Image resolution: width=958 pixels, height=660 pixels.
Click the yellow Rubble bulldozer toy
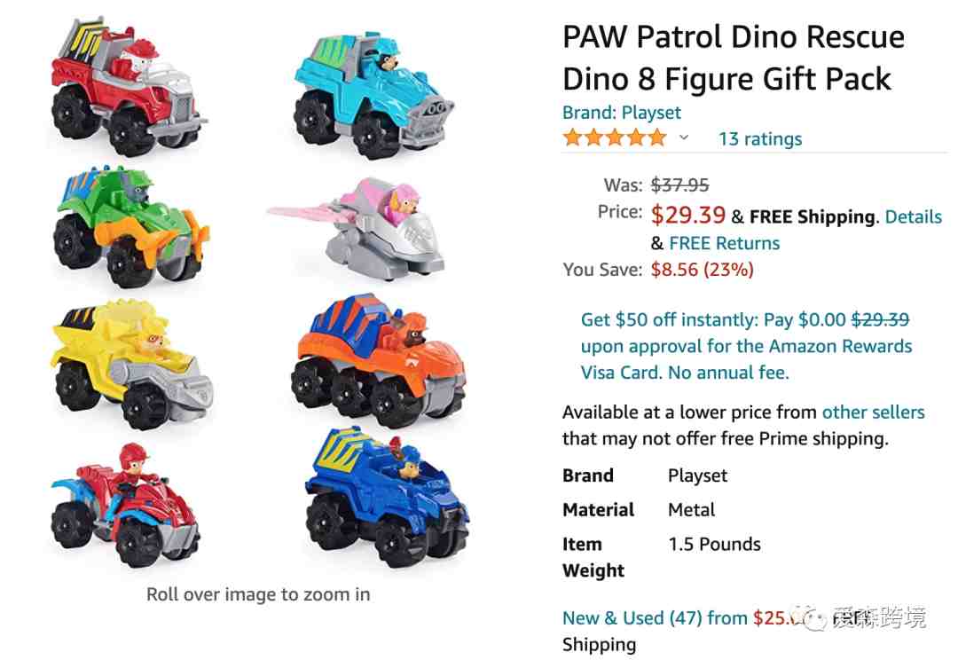(x=130, y=363)
